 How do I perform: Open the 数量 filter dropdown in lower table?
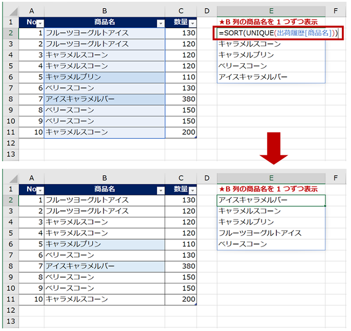click(193, 189)
